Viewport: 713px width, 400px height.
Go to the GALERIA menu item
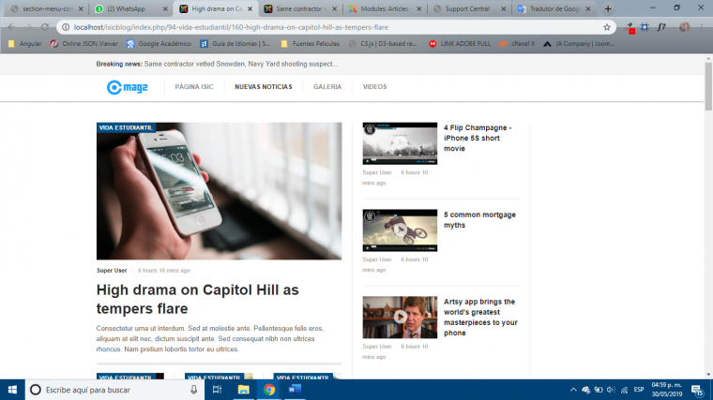tap(327, 87)
